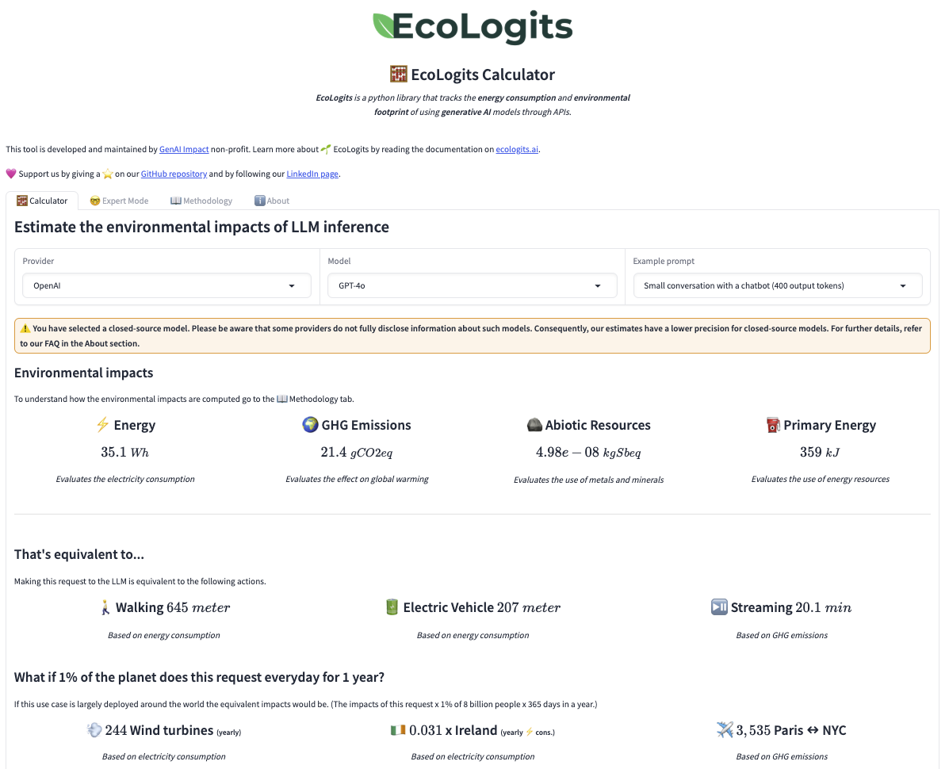
Task: Switch to the Expert Mode tab
Action: pos(119,201)
